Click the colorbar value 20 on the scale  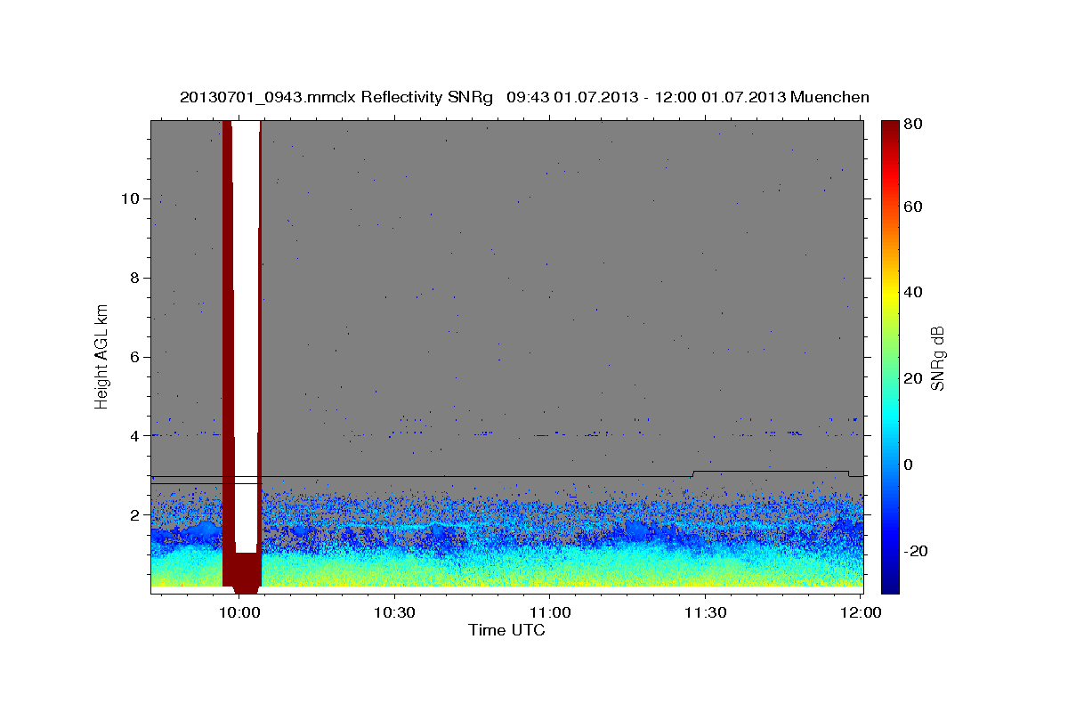912,378
